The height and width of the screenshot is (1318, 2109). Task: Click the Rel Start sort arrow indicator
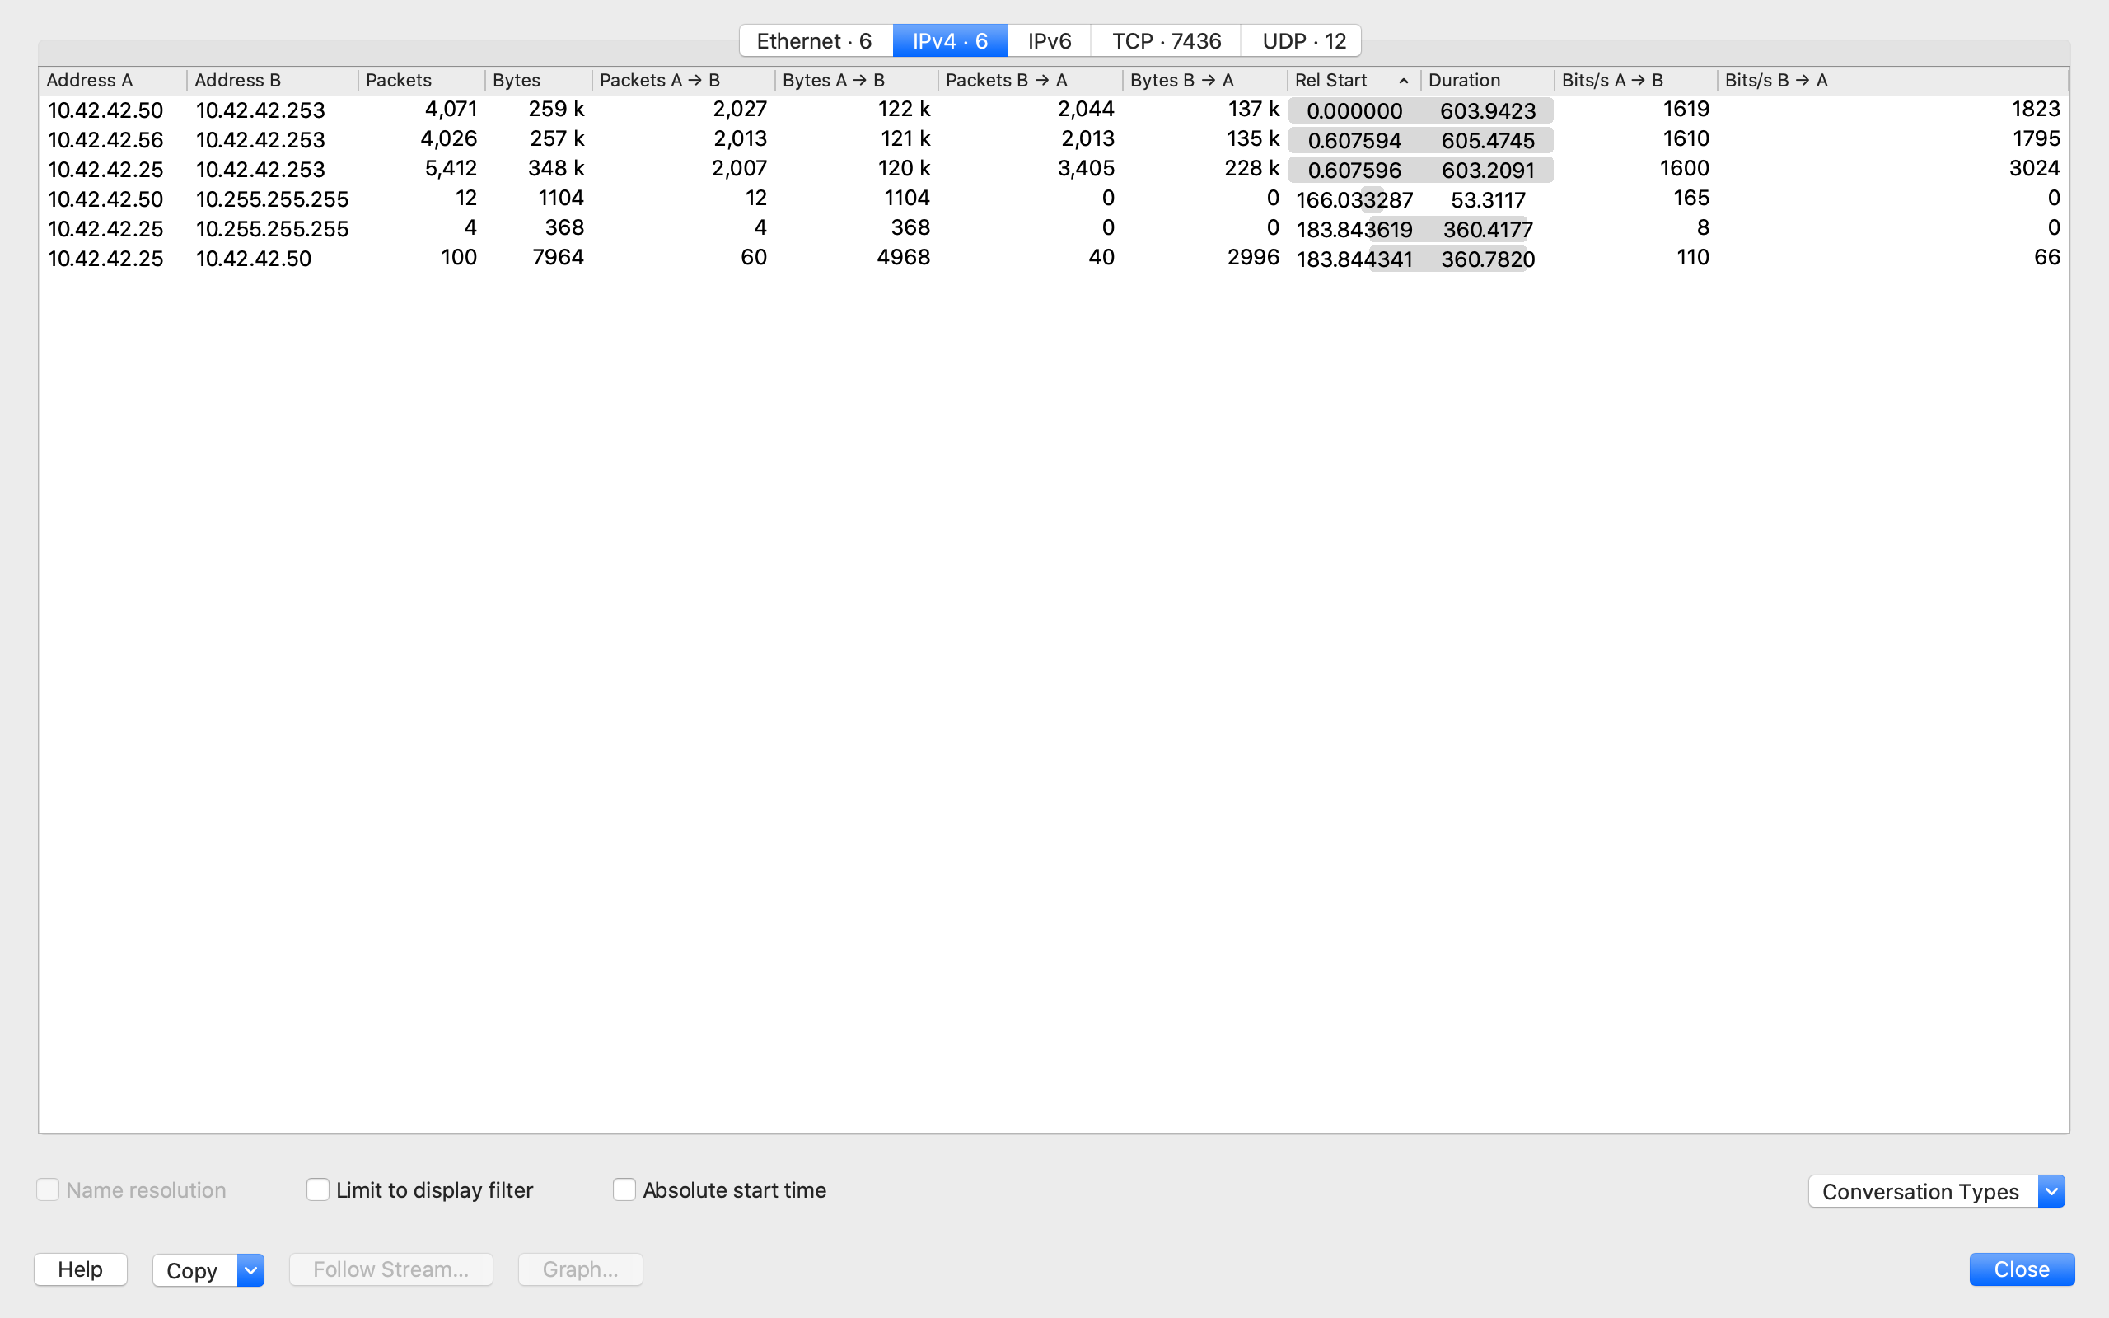[x=1403, y=81]
